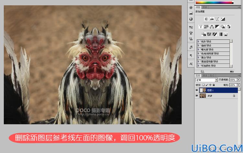Expand the 可选颜色 presets group

click(x=198, y=66)
